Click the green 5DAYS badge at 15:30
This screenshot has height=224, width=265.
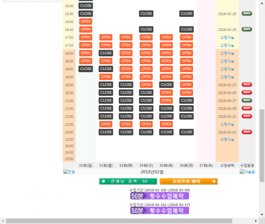(247, 14)
